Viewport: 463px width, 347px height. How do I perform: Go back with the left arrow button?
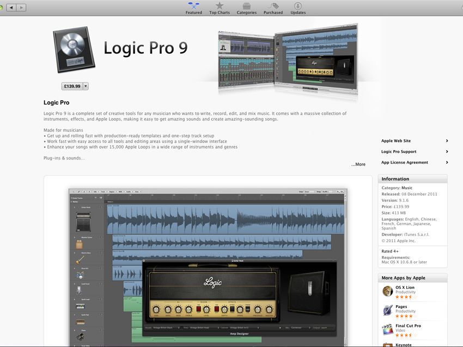pyautogui.click(x=11, y=8)
